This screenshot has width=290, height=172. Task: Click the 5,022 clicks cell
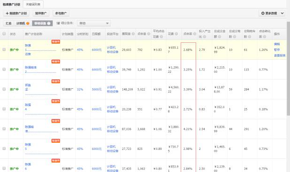click(x=141, y=89)
